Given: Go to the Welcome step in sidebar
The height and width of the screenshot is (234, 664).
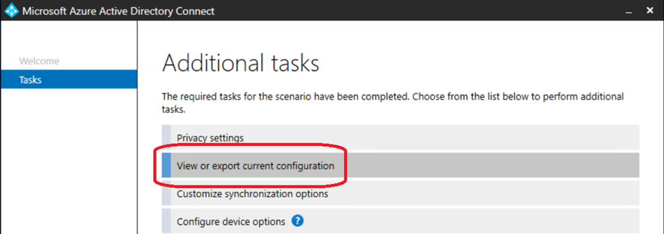Looking at the screenshot, I should click(x=39, y=61).
